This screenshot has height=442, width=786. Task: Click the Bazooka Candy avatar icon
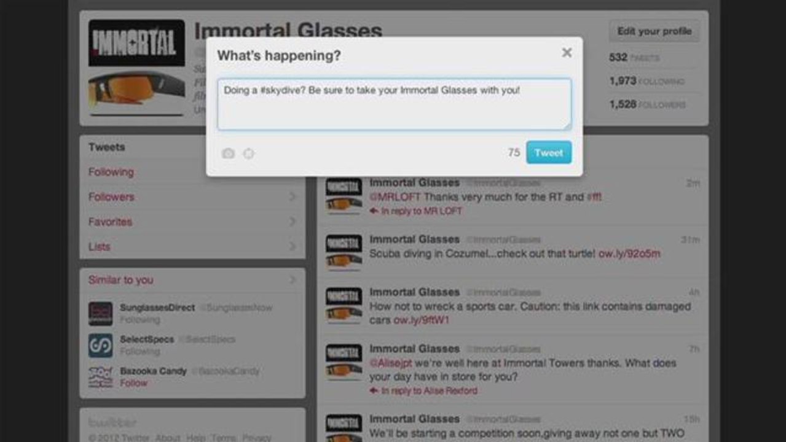tap(100, 377)
